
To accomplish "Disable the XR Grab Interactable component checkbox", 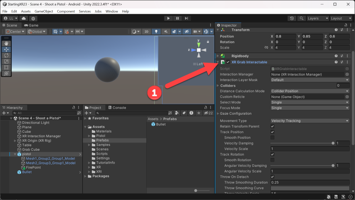I will pyautogui.click(x=228, y=62).
